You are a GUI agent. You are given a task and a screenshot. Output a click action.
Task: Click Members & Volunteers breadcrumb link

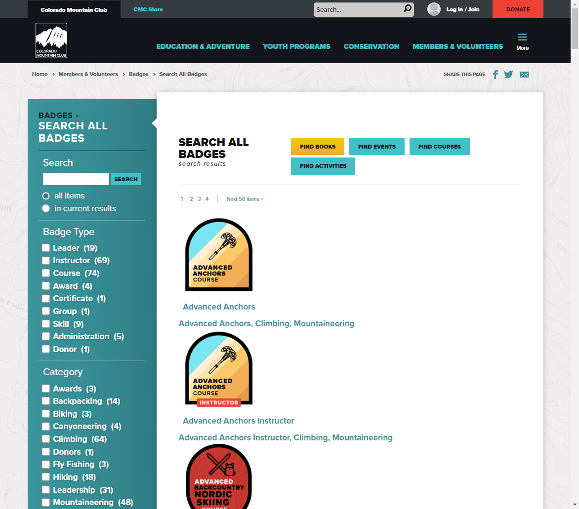88,74
